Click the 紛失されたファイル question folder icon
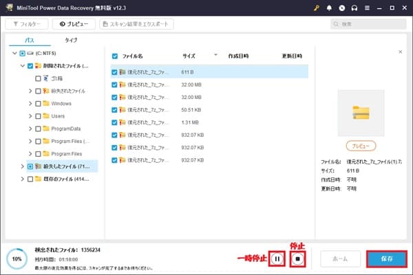The image size is (413, 275). pos(46,91)
